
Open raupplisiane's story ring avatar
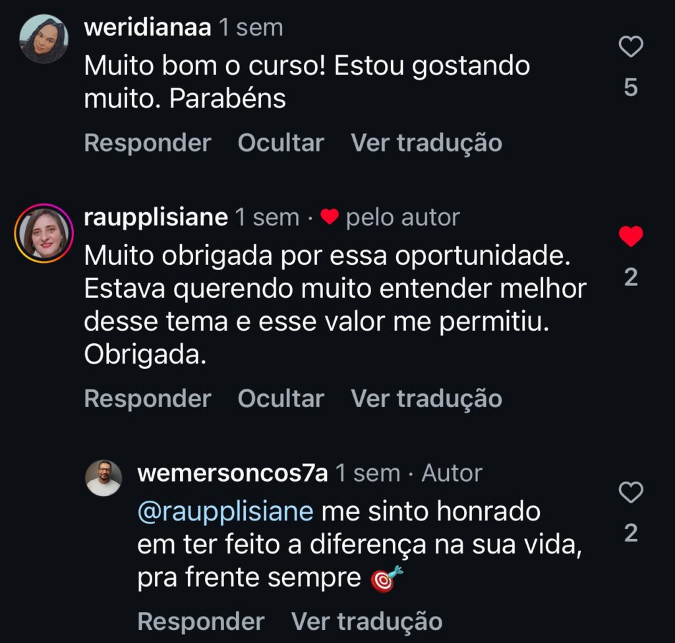click(x=44, y=233)
